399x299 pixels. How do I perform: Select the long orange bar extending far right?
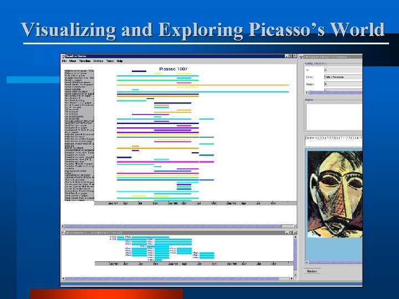click(x=203, y=85)
